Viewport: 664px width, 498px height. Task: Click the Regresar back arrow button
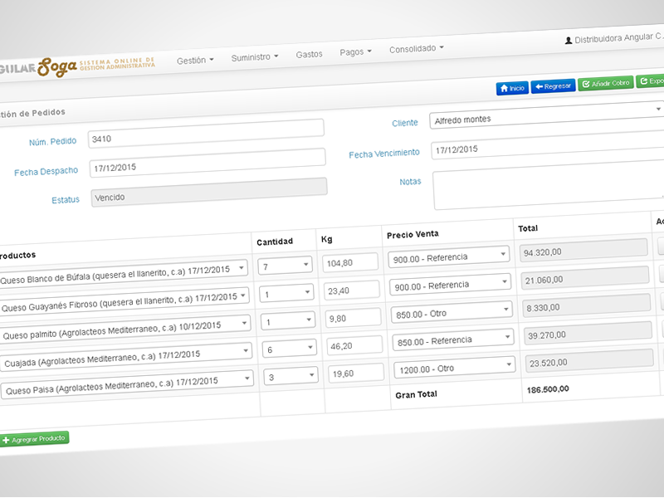pyautogui.click(x=553, y=85)
